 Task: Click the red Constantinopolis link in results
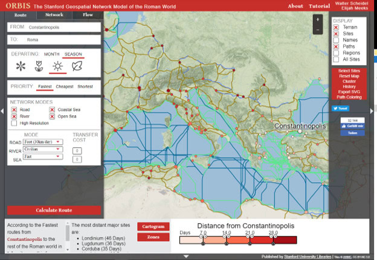pyautogui.click(x=25, y=239)
